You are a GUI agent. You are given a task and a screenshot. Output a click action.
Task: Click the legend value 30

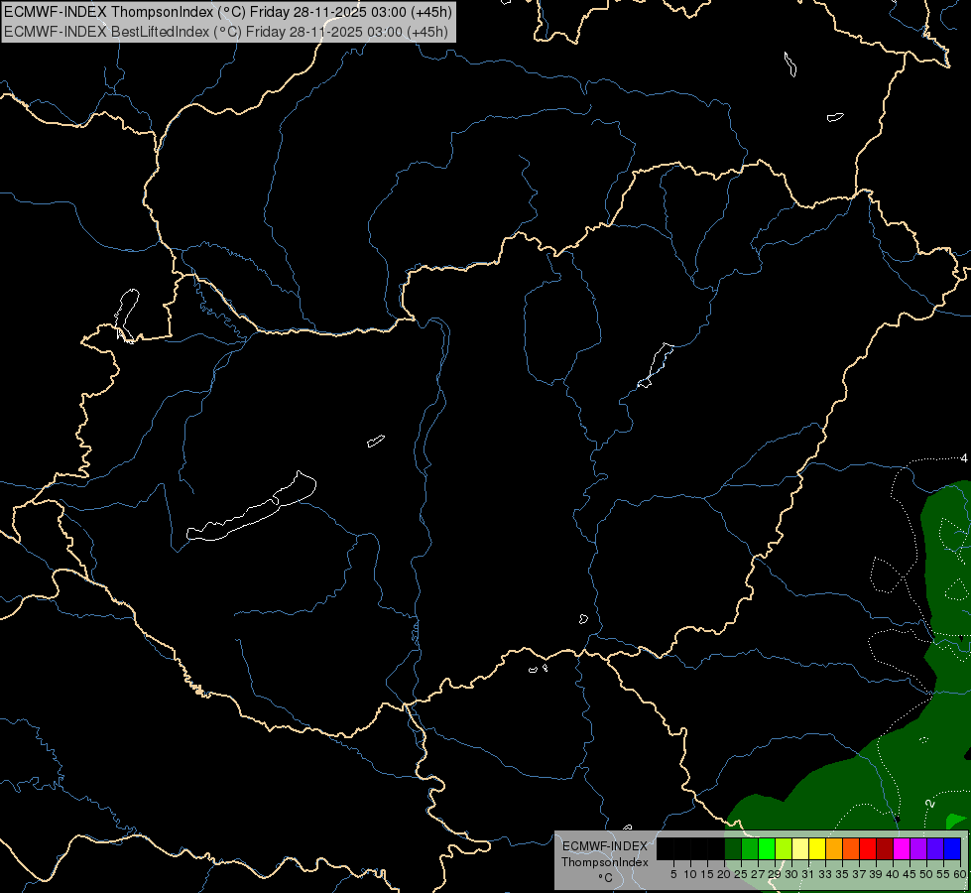[792, 874]
